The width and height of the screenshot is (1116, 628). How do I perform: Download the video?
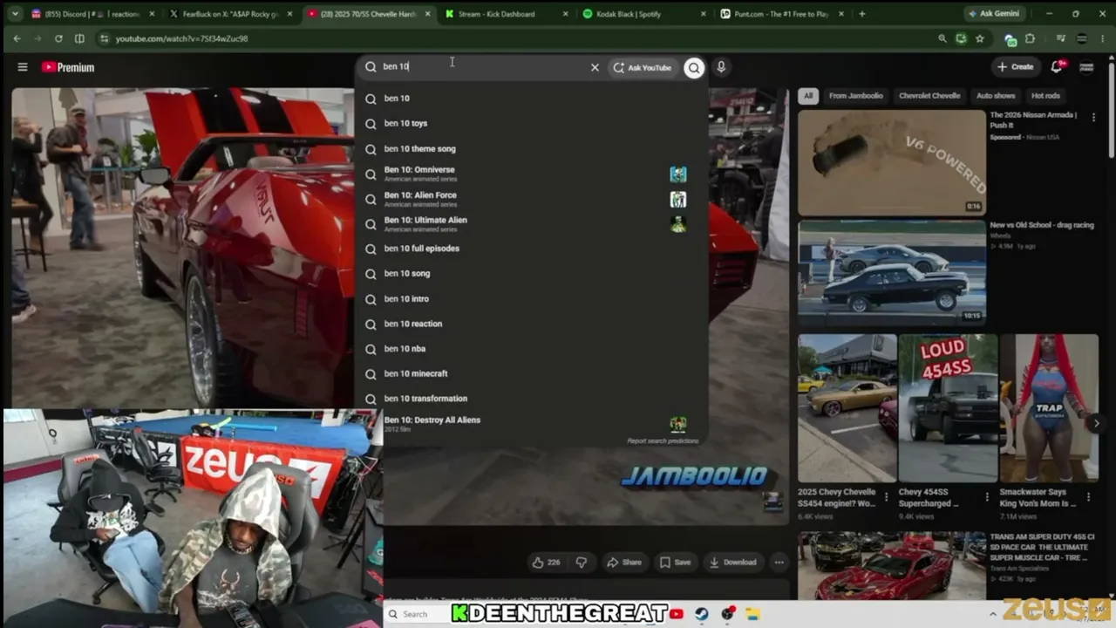coord(732,563)
